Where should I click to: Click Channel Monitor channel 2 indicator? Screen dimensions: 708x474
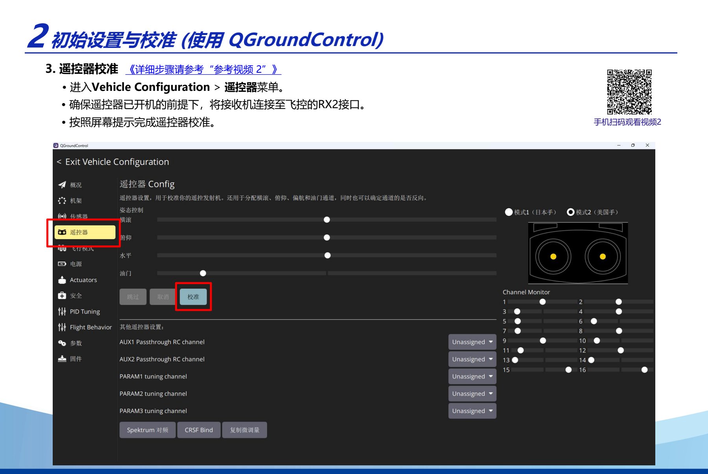point(619,302)
